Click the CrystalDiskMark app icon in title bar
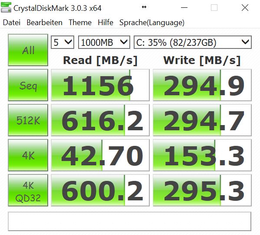Viewport: 260px width, 235px height. click(x=6, y=7)
